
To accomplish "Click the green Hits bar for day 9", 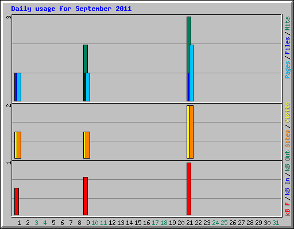I will click(x=86, y=59).
